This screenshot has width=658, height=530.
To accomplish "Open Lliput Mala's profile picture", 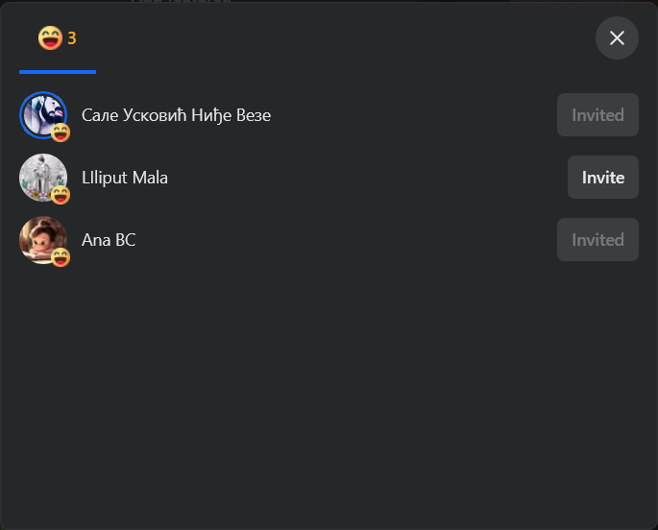I will (43, 177).
